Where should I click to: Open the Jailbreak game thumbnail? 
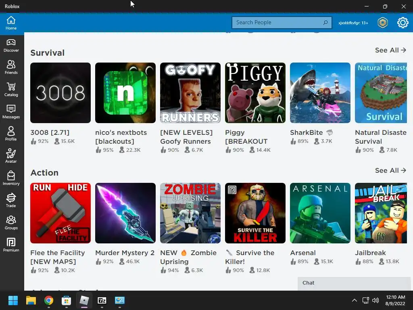[x=381, y=213]
